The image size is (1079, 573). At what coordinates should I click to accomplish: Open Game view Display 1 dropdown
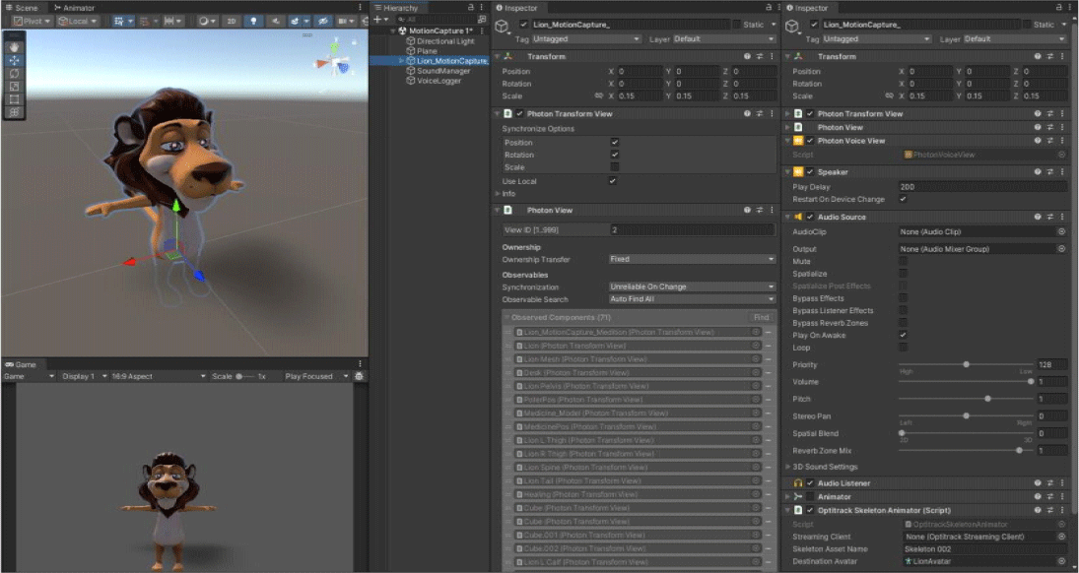pyautogui.click(x=85, y=376)
